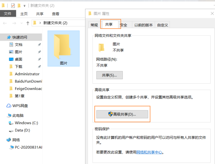Click the pin icon next to 图片
The height and width of the screenshot is (164, 215).
(39, 52)
